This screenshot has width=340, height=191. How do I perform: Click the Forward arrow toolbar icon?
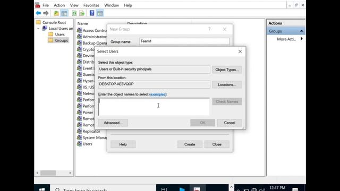46,13
